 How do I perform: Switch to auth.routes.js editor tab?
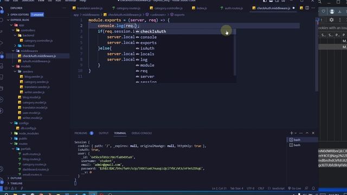[234, 8]
